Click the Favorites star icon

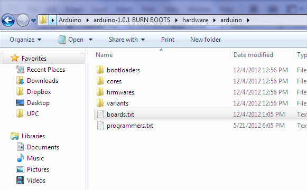click(x=15, y=58)
